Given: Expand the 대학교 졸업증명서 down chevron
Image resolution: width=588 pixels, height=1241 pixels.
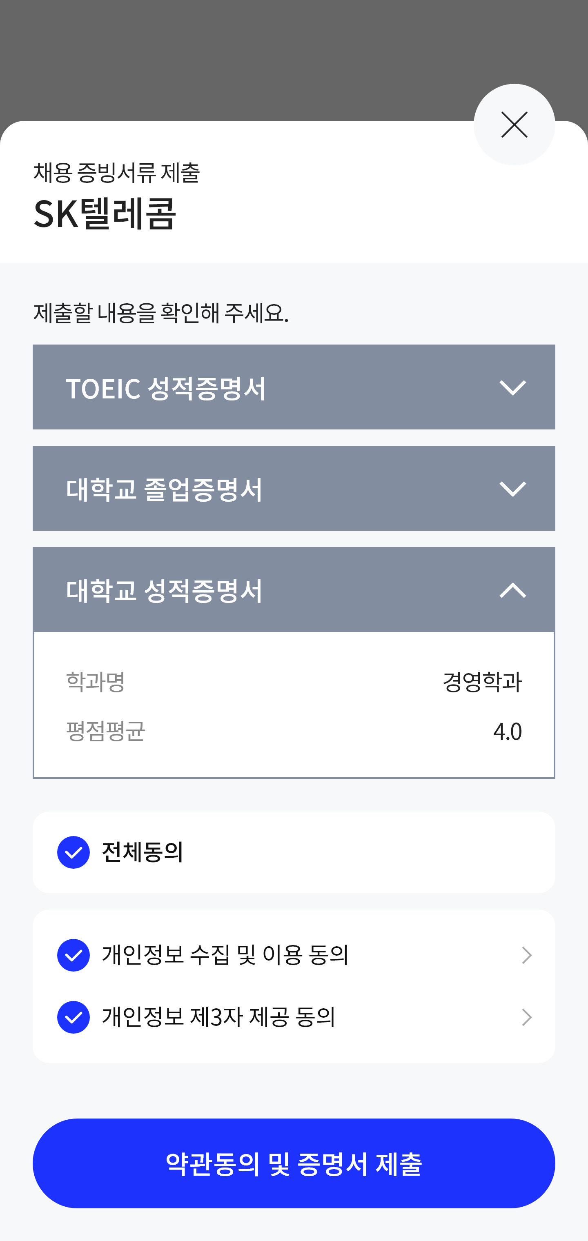Looking at the screenshot, I should (x=512, y=489).
